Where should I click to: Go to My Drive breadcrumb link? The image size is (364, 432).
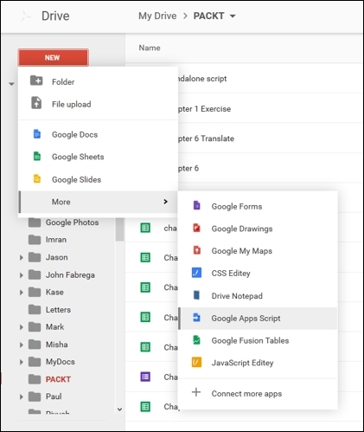(157, 16)
